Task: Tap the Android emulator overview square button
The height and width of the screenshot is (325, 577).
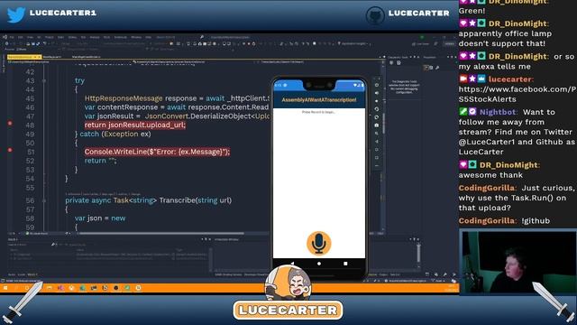Action: 345,264
